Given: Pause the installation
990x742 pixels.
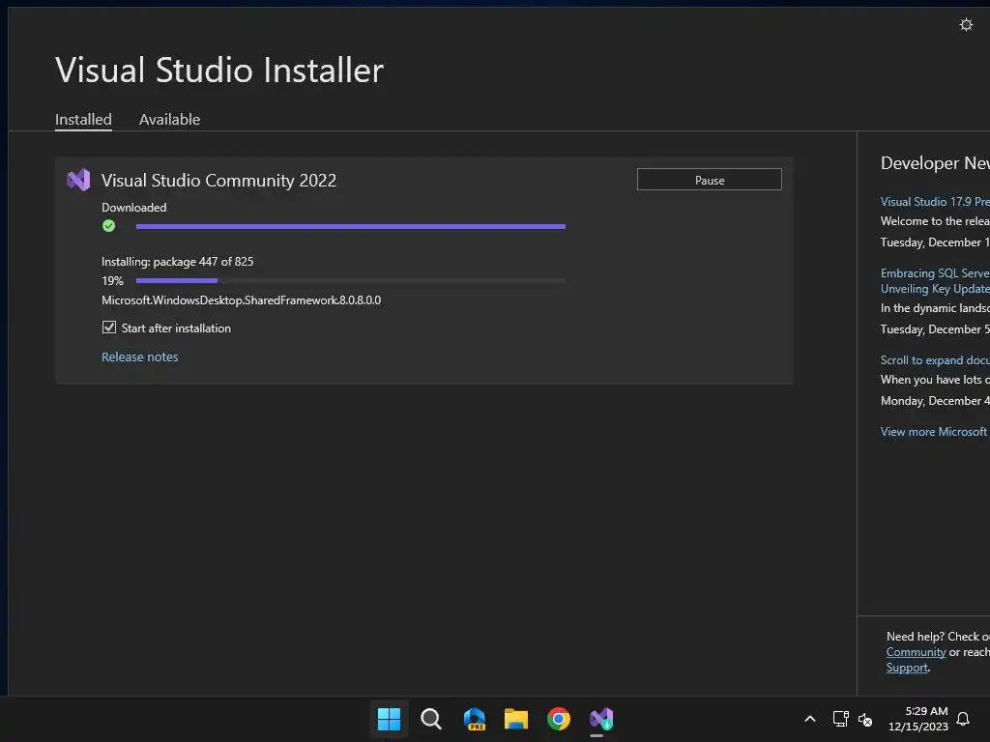Looking at the screenshot, I should [709, 180].
